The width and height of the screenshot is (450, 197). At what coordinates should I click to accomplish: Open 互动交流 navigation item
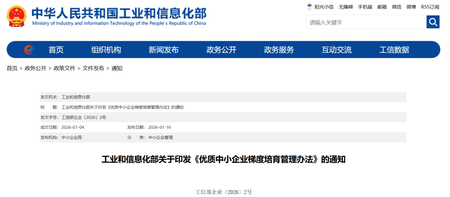pyautogui.click(x=337, y=50)
